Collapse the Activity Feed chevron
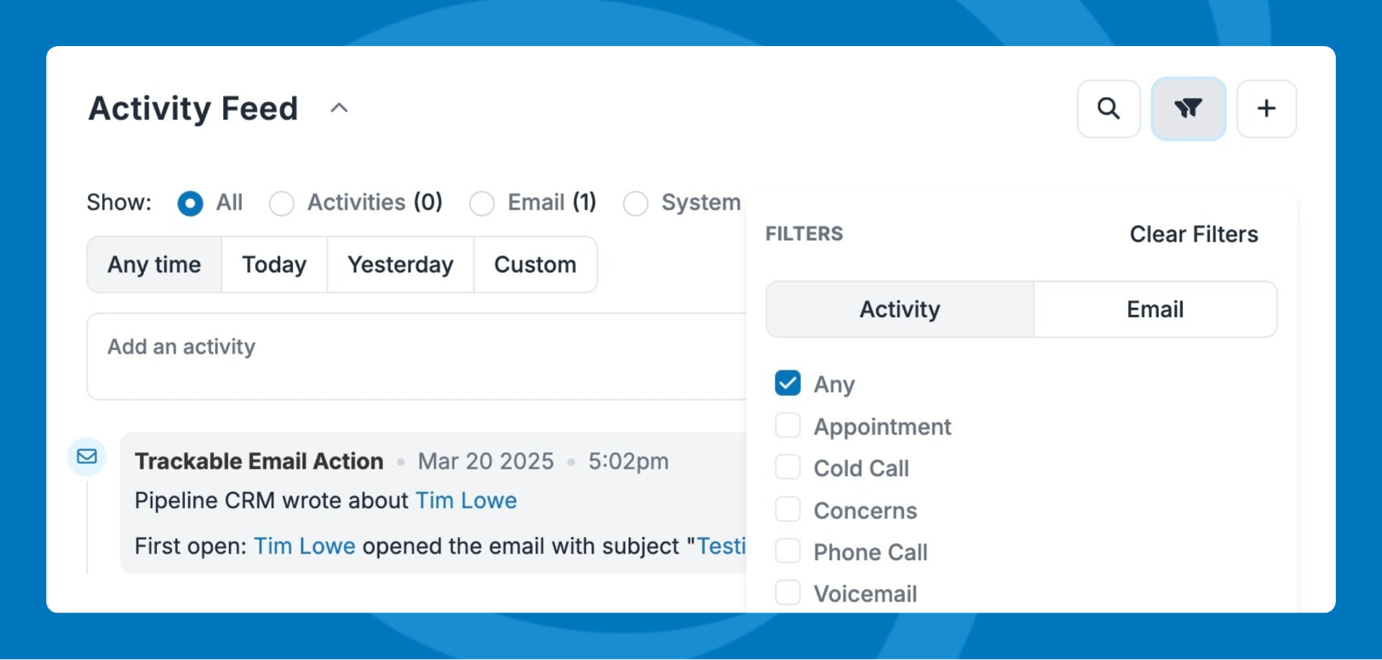 coord(339,109)
